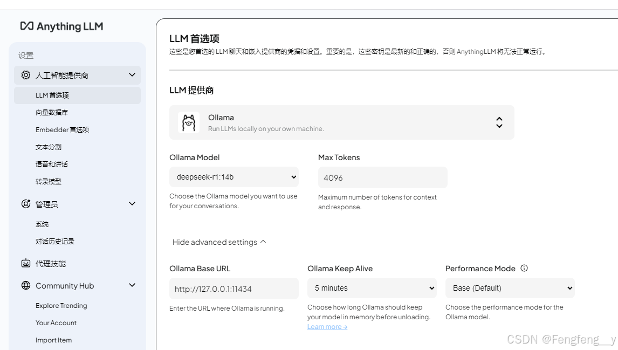This screenshot has height=350, width=618.
Task: Go to Your Account
Action: tap(56, 323)
